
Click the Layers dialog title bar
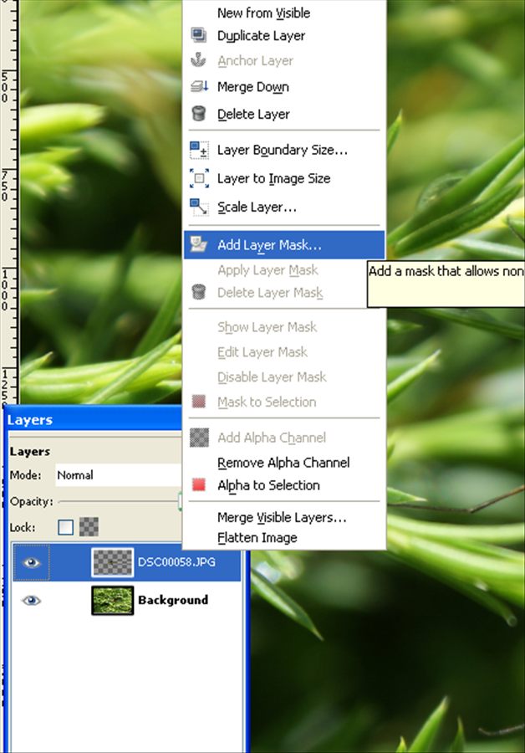(x=94, y=419)
